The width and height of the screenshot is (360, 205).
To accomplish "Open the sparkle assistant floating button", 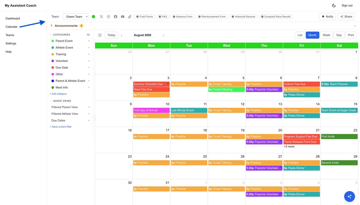I will [x=349, y=196].
